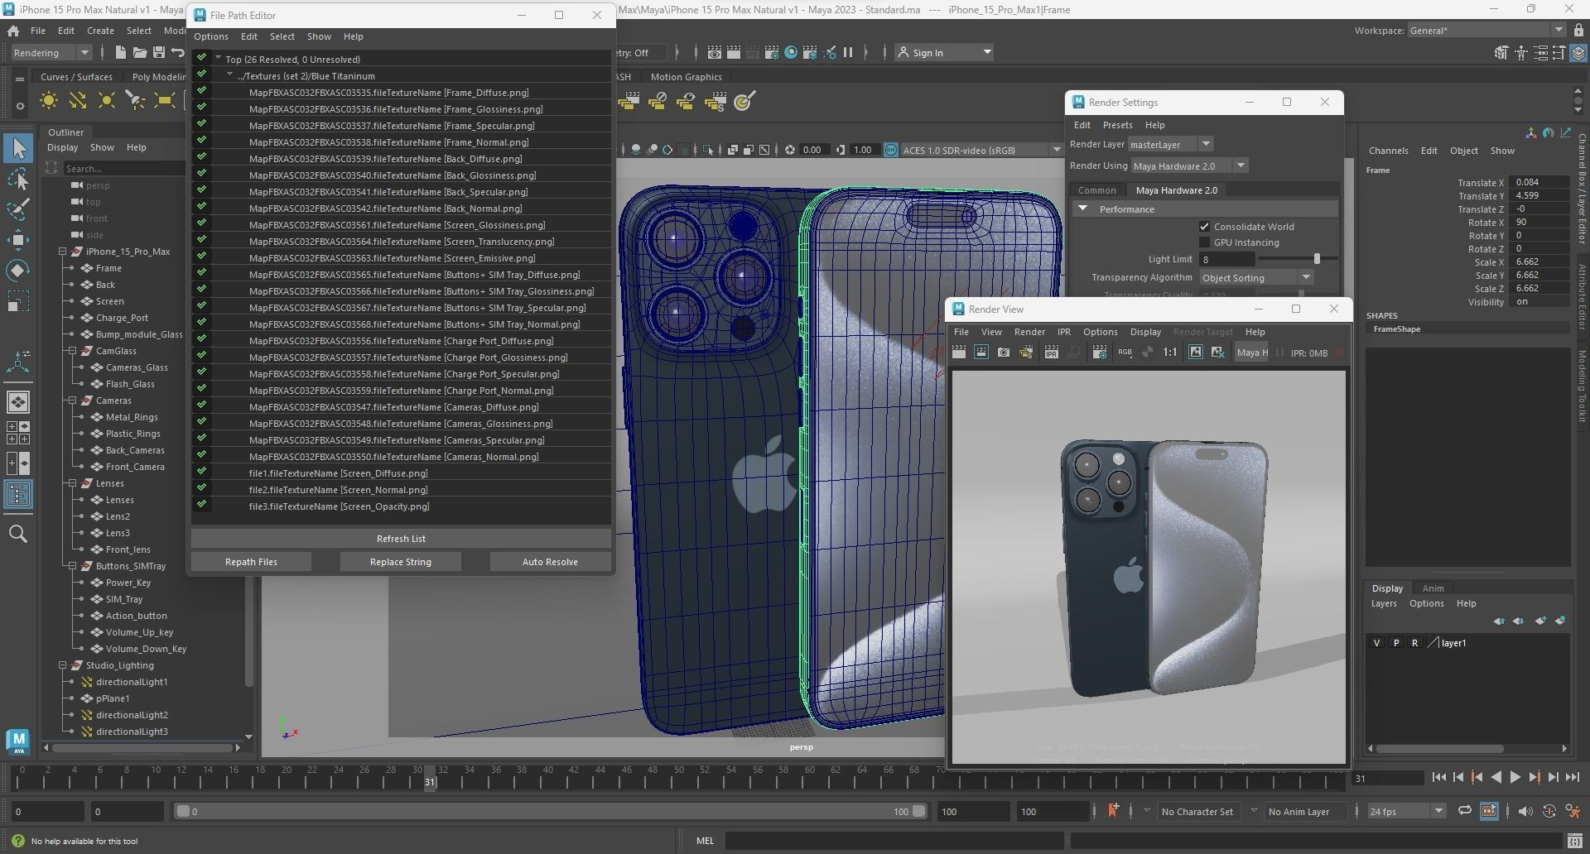The image size is (1590, 854).
Task: Open Presets menu in Render Settings
Action: coord(1117,125)
